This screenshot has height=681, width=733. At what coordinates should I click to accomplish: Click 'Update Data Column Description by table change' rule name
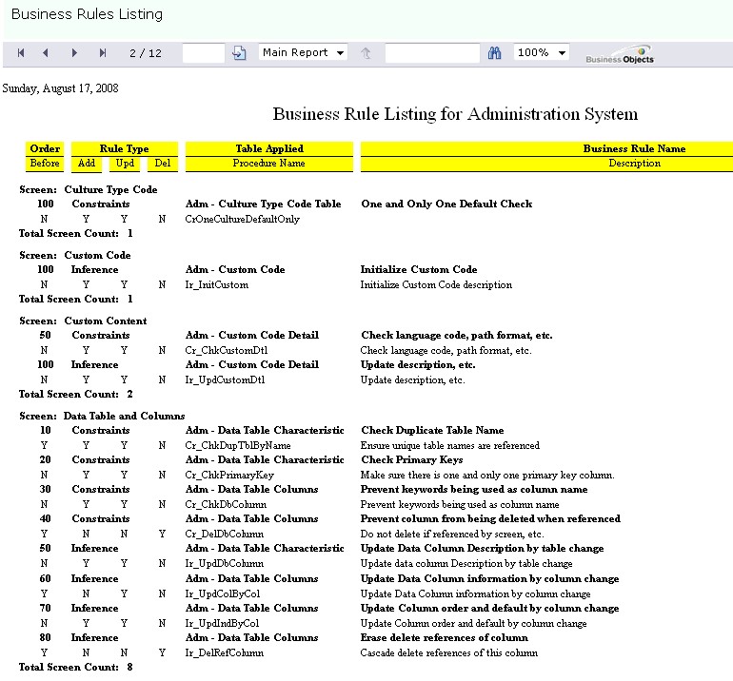click(x=482, y=548)
